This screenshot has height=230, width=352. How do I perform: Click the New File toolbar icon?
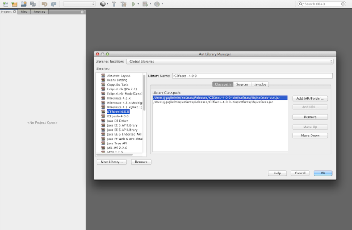tap(5, 4)
